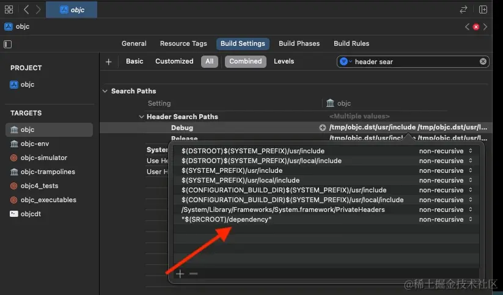Select the System.framework/PrivateHeaders path

tap(283, 209)
